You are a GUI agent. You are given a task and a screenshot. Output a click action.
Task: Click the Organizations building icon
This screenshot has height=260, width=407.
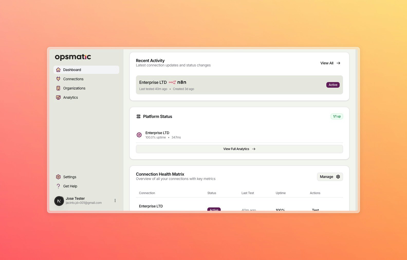[58, 88]
